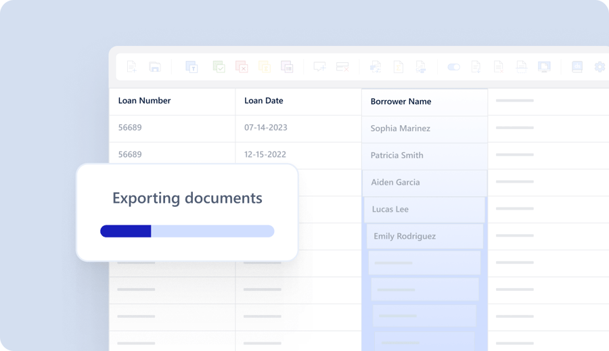
Task: Select borrower cell Patricia Smith
Action: (424, 156)
